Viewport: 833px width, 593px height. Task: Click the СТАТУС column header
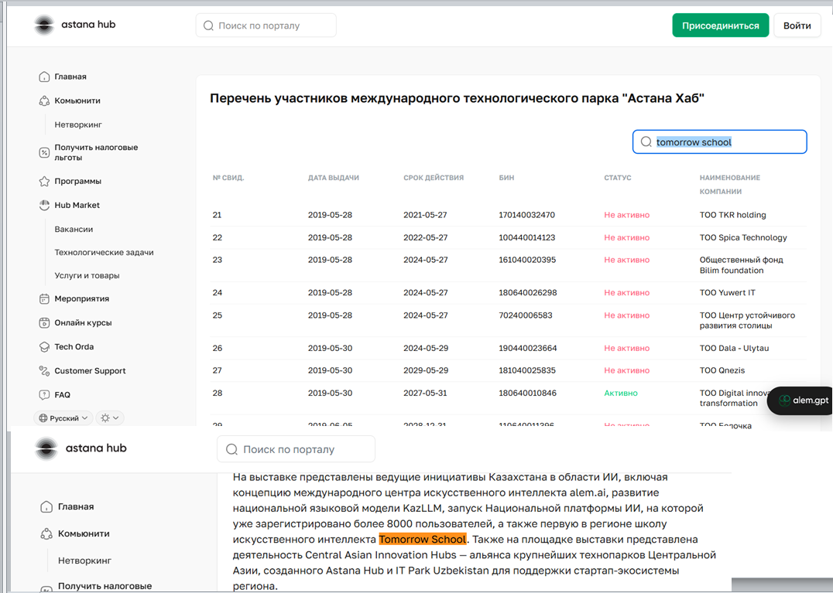click(617, 178)
